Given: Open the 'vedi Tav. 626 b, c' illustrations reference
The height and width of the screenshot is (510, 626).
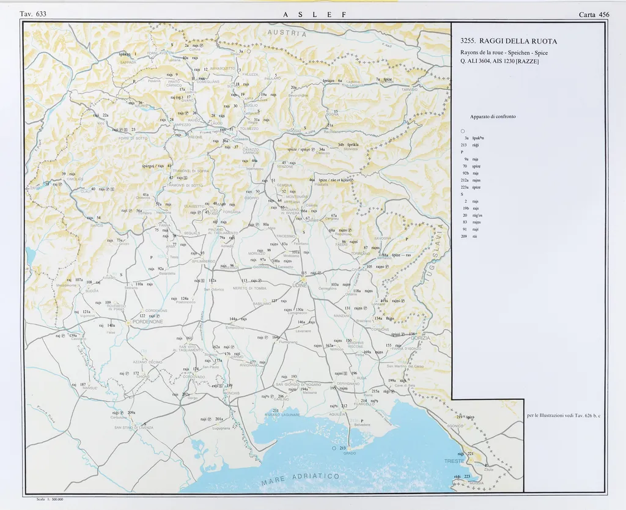Looking at the screenshot, I should [x=563, y=416].
